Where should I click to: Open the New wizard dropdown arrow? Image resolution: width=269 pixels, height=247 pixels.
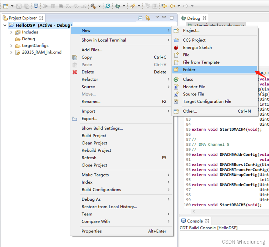pos(12,6)
